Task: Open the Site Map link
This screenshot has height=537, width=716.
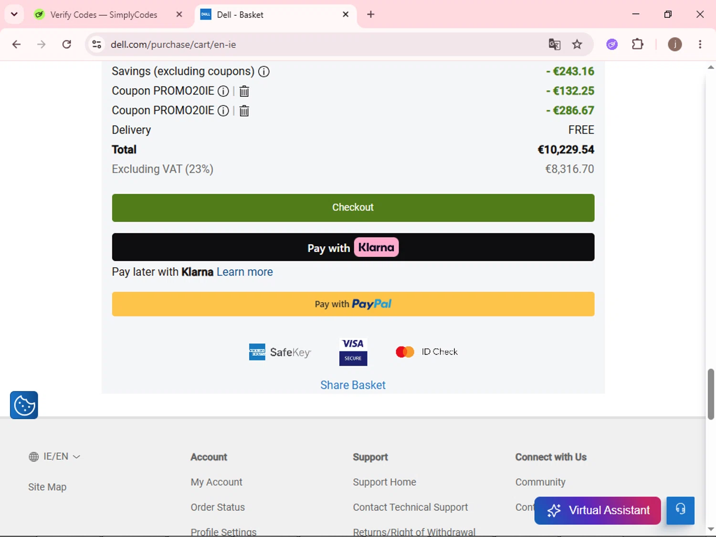Action: coord(47,487)
